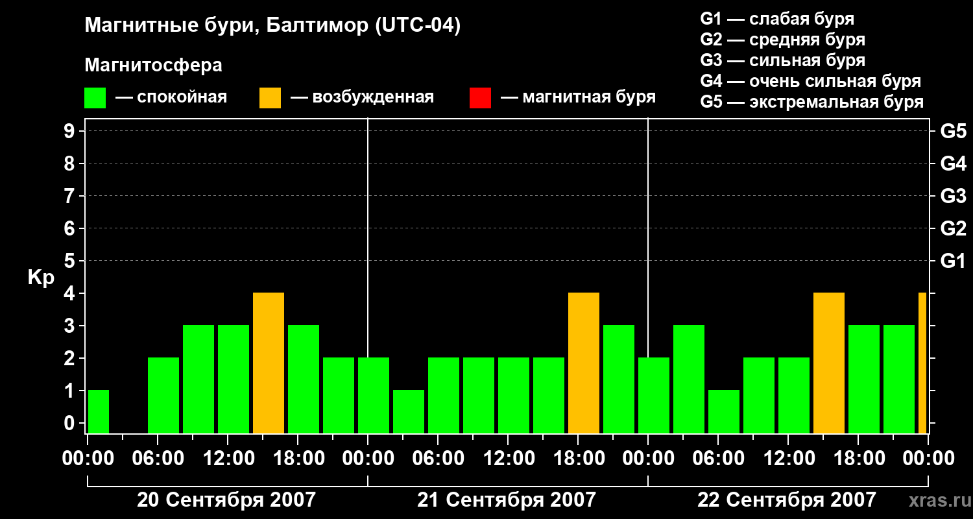973x519 pixels.
Task: Click the 'Магнитосфера' legend heading
Action: point(153,66)
